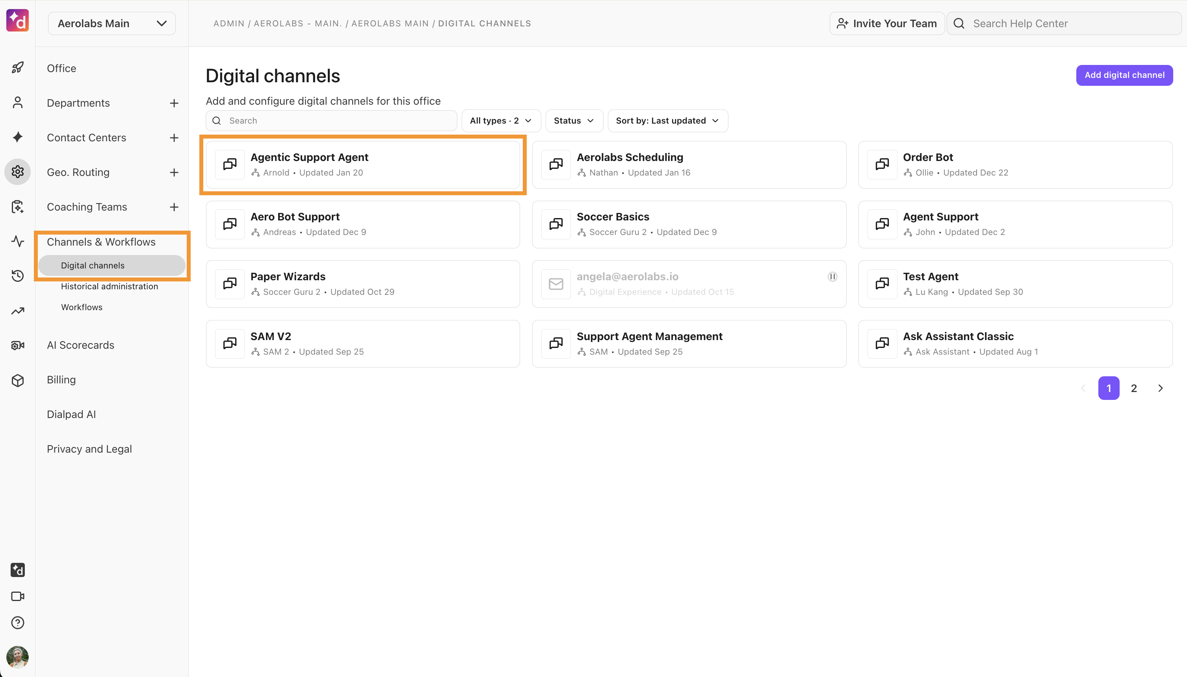
Task: Open the camera recording gear icon
Action: click(18, 346)
